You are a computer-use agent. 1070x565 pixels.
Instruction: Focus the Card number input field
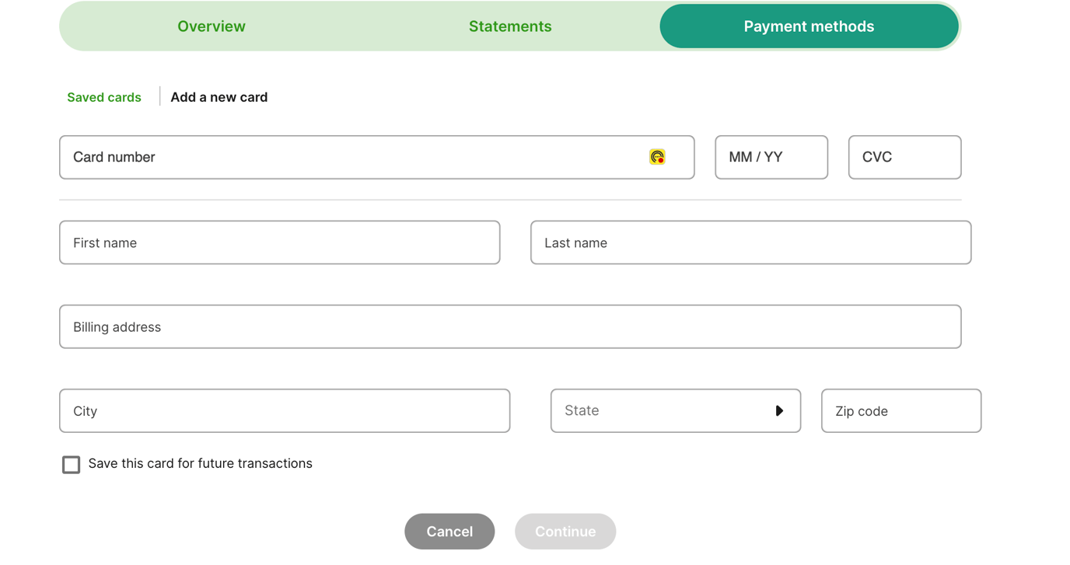click(x=350, y=158)
